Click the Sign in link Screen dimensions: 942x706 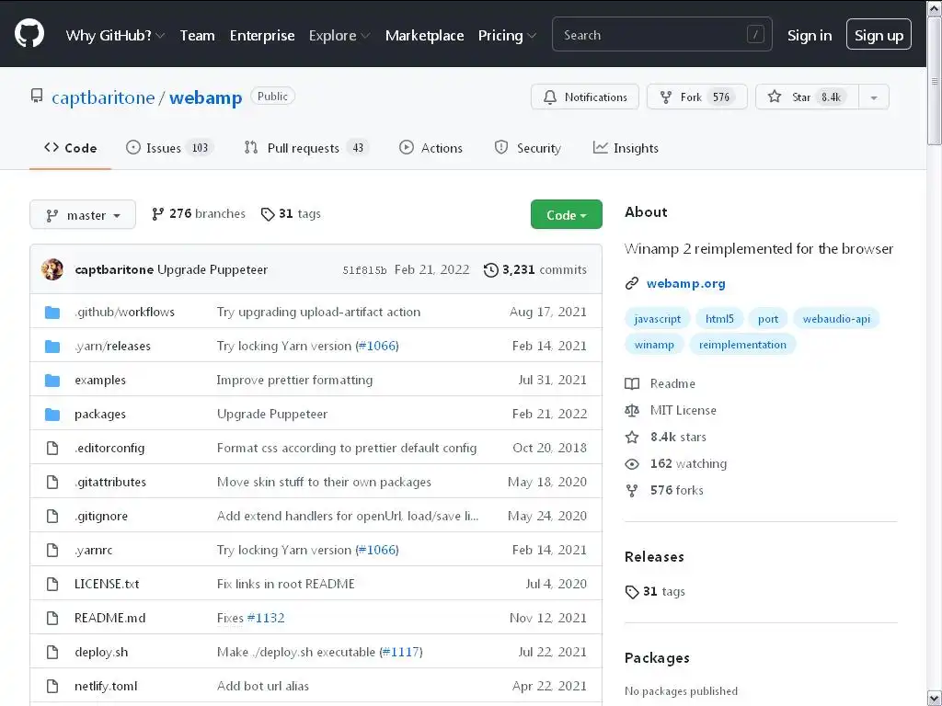coord(810,36)
